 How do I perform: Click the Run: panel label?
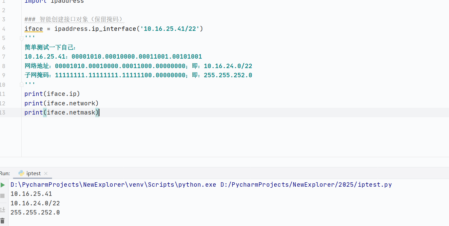pos(5,173)
